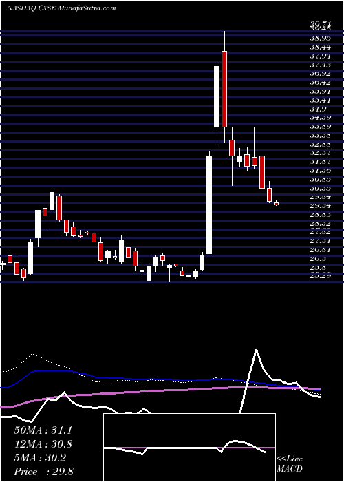Select the 26.81 price axis label
The width and height of the screenshot is (344, 482).
click(x=321, y=250)
